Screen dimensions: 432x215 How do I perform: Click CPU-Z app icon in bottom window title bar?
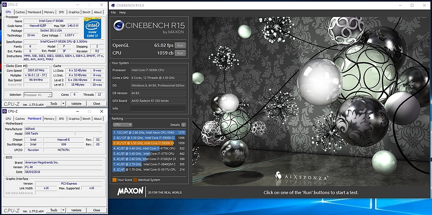[x=5, y=111]
